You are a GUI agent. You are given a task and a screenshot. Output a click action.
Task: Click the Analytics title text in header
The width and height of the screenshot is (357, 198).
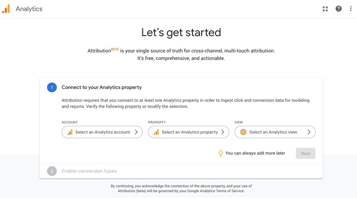point(29,9)
